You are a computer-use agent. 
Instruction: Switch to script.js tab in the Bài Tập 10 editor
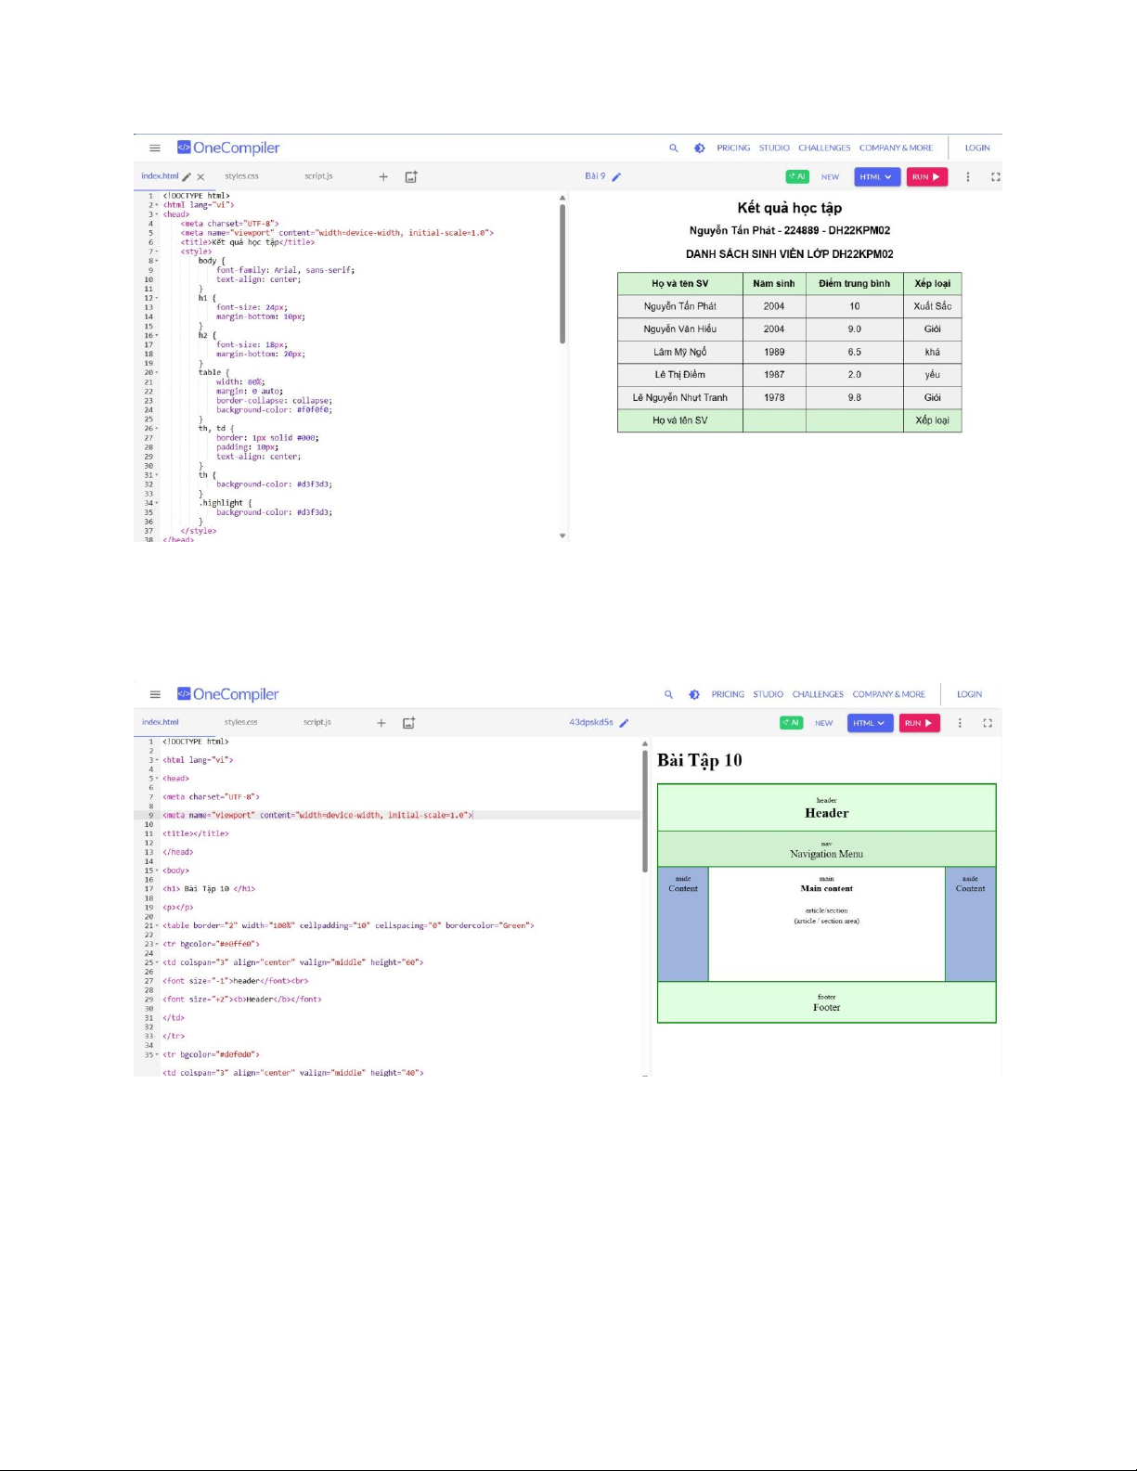[x=317, y=722]
